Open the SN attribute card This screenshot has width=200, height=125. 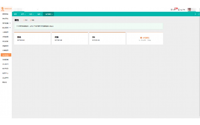click(x=107, y=38)
